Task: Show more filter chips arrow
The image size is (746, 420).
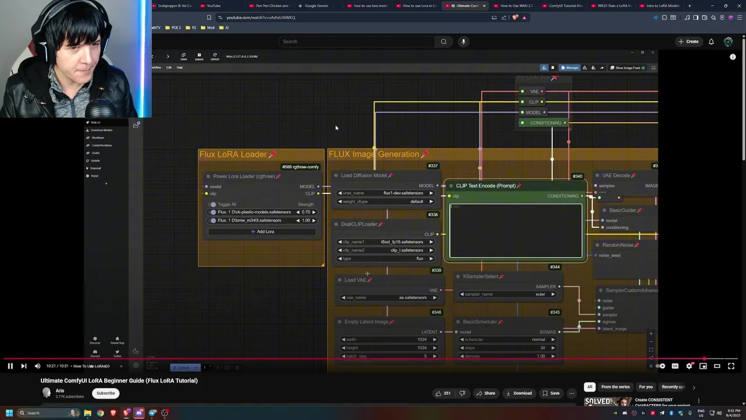Action: (694, 387)
